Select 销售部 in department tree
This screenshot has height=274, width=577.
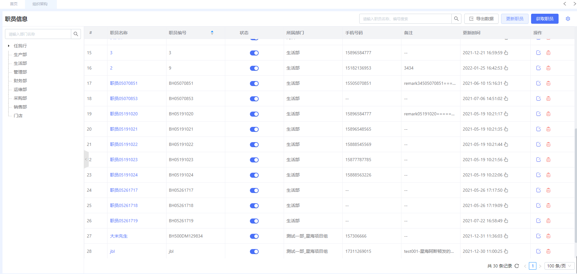click(20, 107)
